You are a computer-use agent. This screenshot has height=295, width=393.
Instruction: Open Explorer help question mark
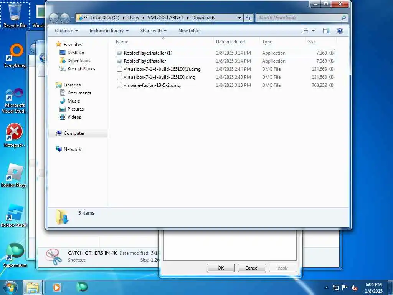pos(340,31)
